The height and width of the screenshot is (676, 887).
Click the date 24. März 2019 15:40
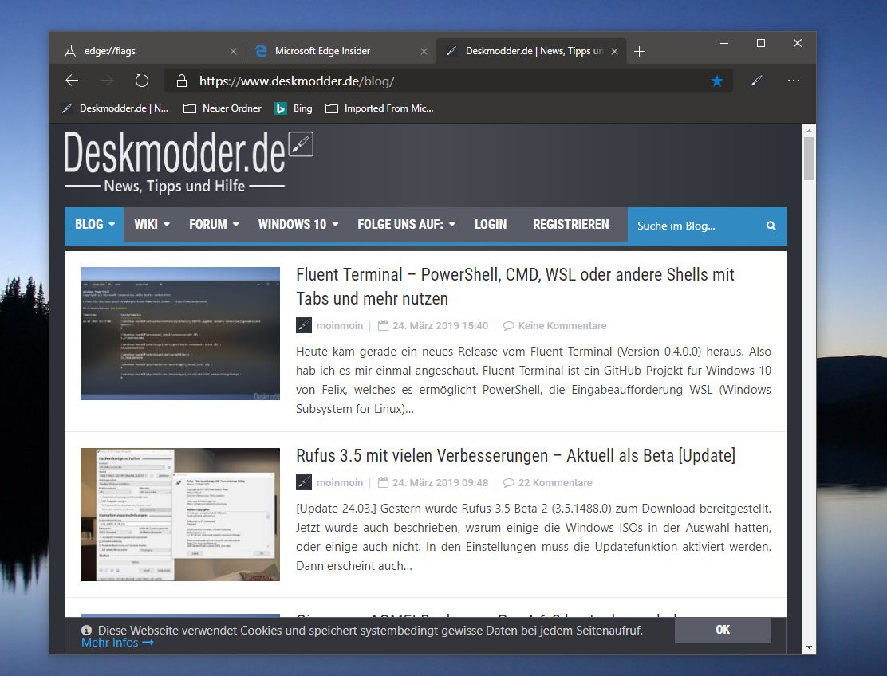pyautogui.click(x=440, y=325)
